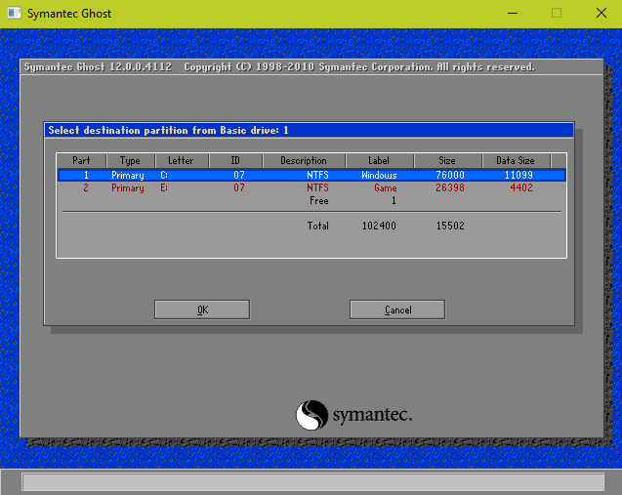Click the Symantec Ghost 12.0.0.4112 version text

(98, 66)
